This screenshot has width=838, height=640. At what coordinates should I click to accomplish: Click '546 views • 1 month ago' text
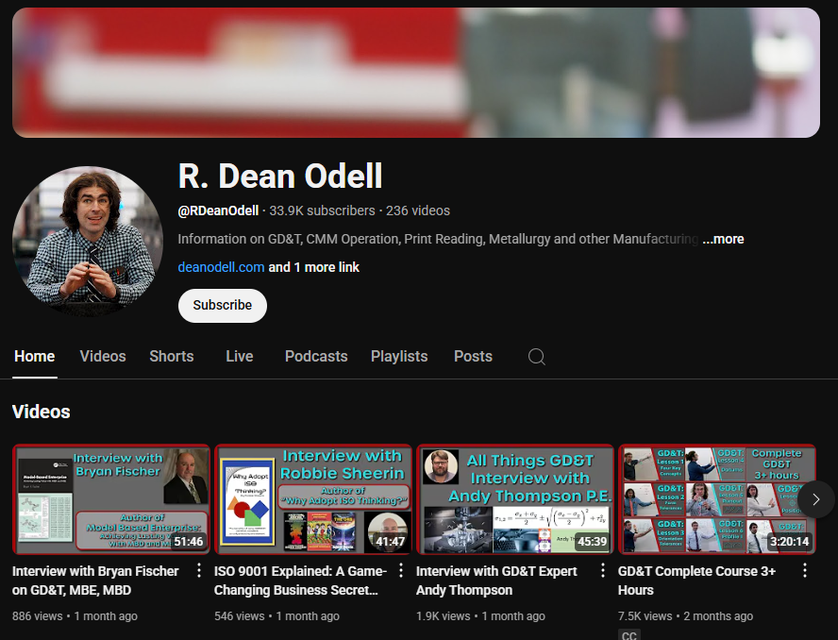(x=277, y=616)
